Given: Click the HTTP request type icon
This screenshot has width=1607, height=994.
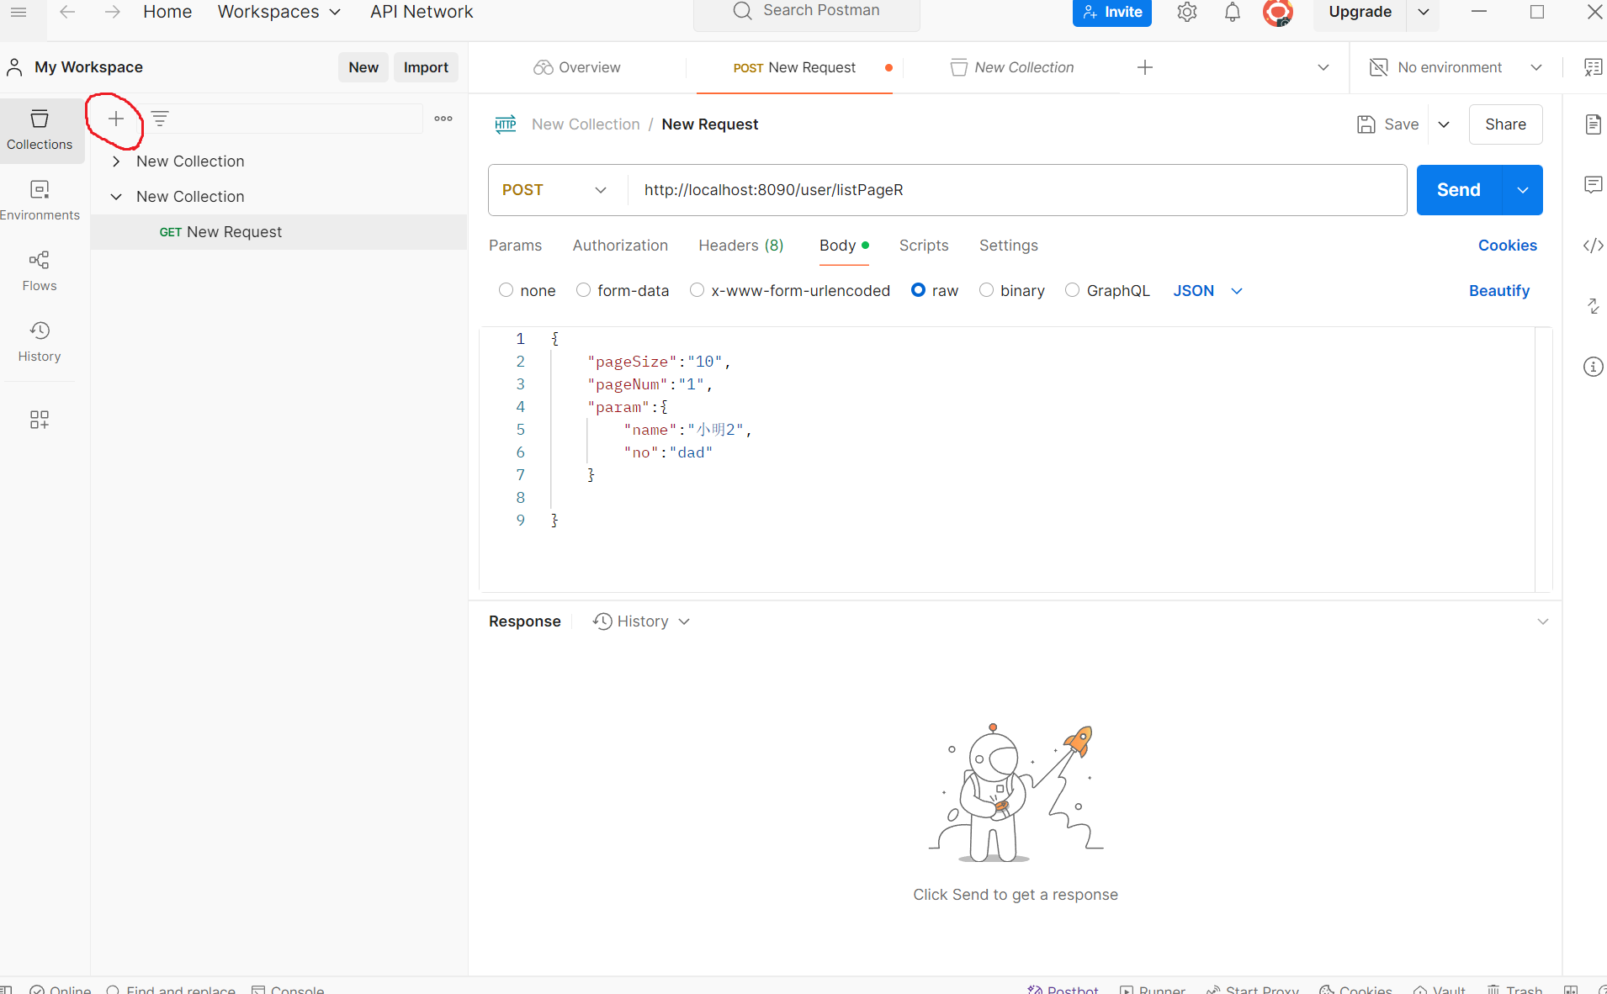Looking at the screenshot, I should 506,124.
